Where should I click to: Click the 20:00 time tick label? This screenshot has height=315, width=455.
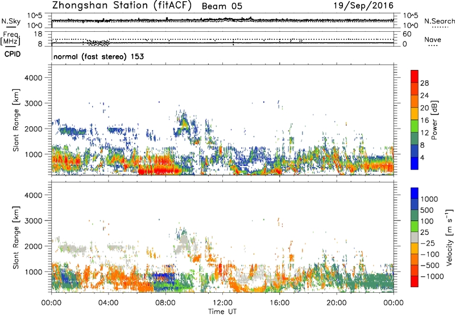tap(337, 303)
